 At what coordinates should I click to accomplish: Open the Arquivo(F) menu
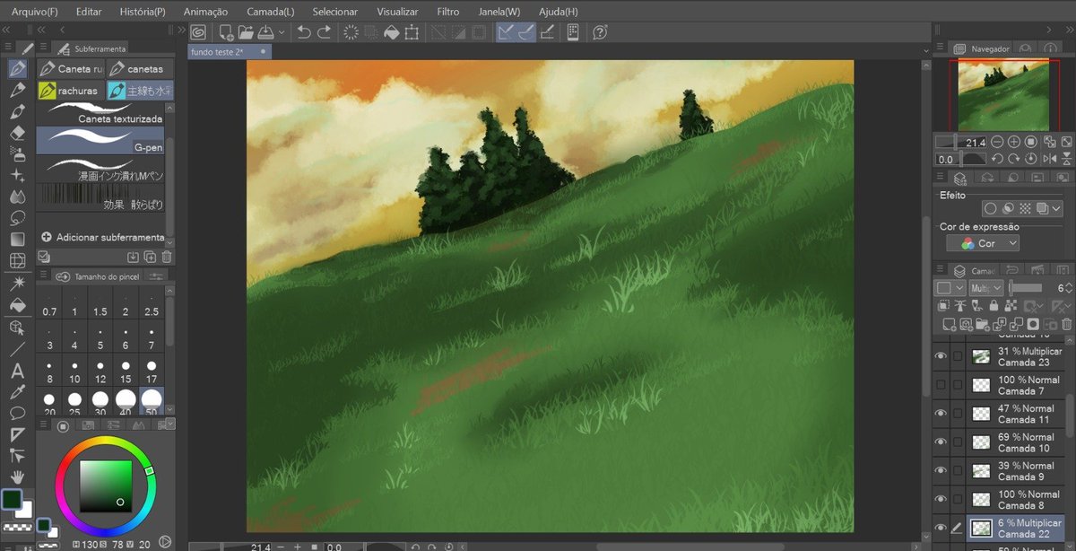click(35, 12)
